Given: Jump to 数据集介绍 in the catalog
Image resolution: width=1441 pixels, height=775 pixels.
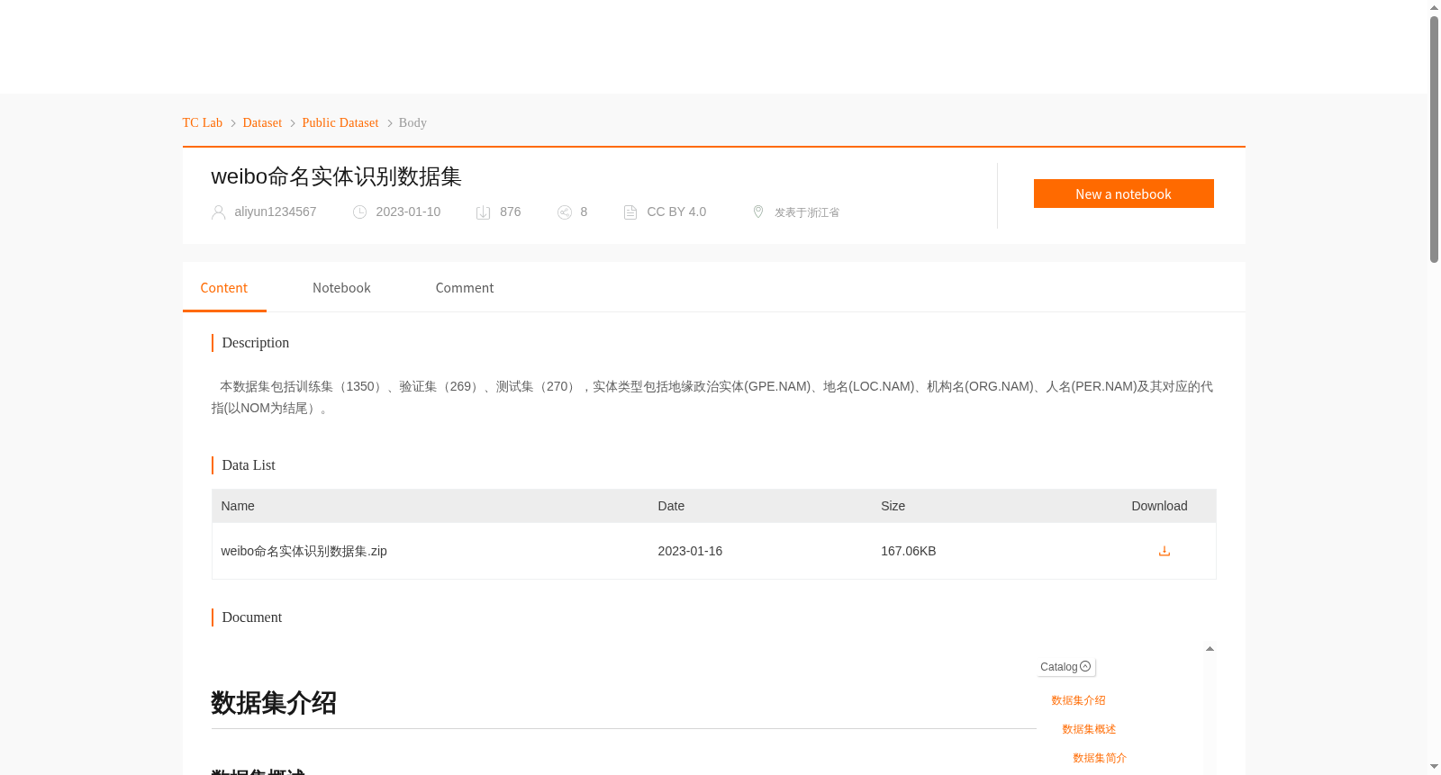Looking at the screenshot, I should [1078, 700].
